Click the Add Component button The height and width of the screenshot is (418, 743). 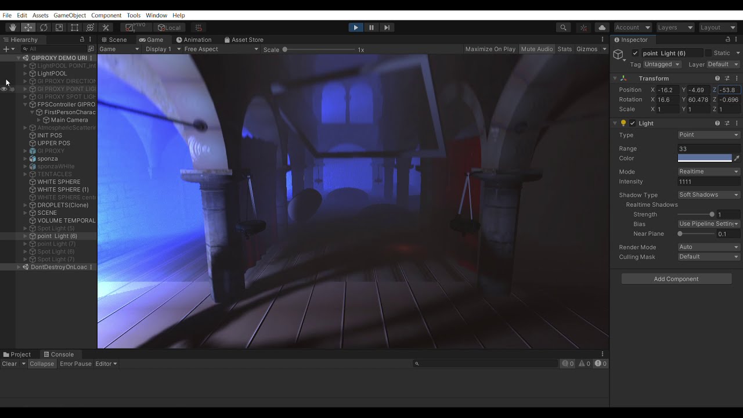pyautogui.click(x=676, y=279)
